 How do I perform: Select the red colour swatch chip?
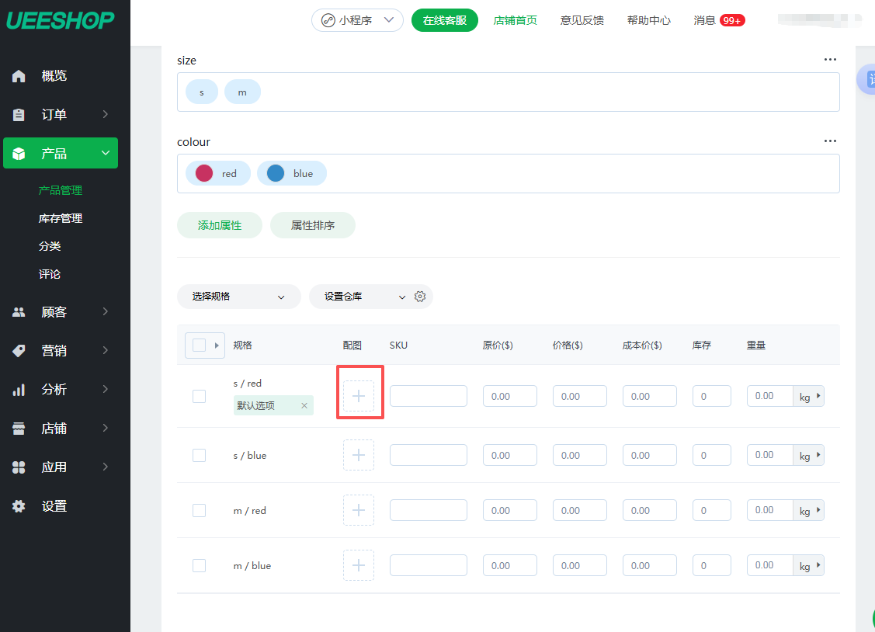coord(217,174)
